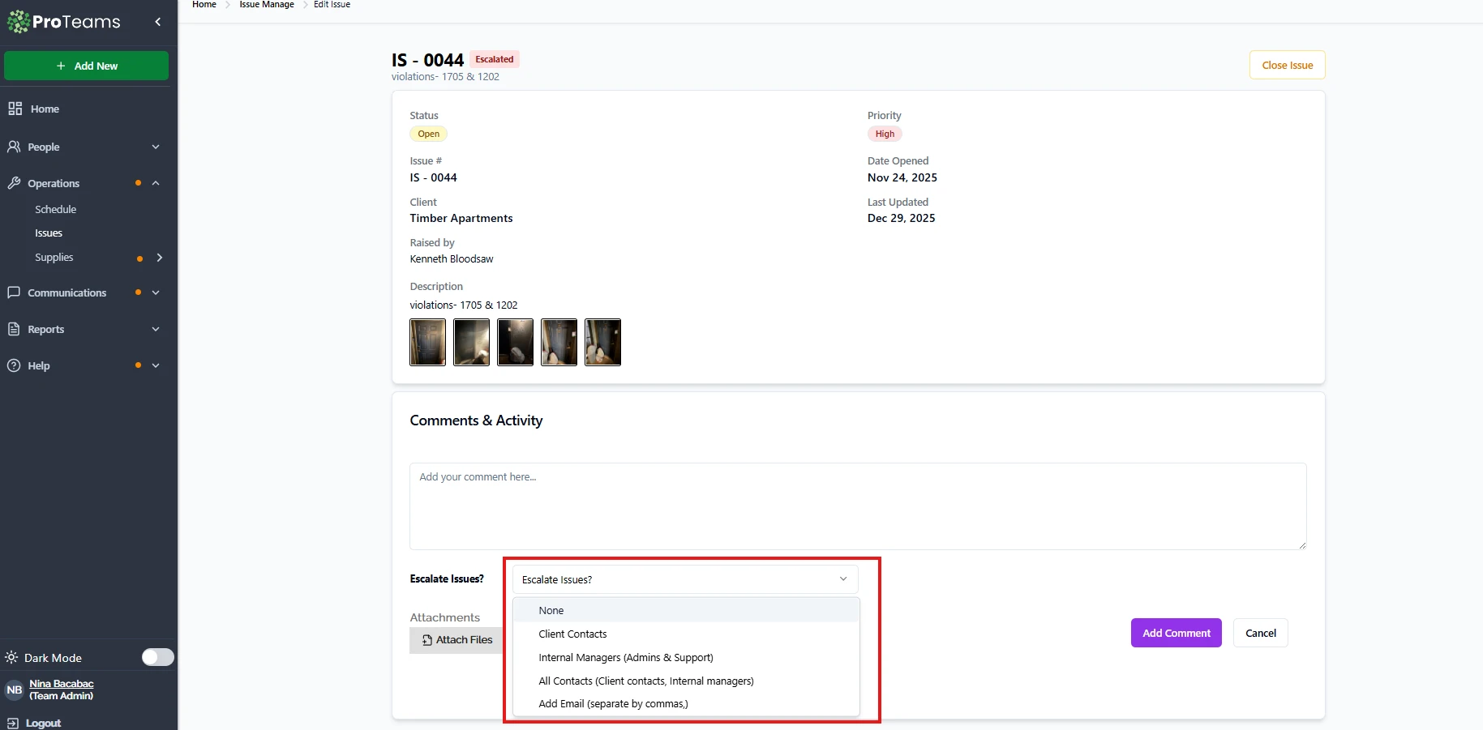Expand the People menu chevron
Screen dimensions: 1483x730
156,147
